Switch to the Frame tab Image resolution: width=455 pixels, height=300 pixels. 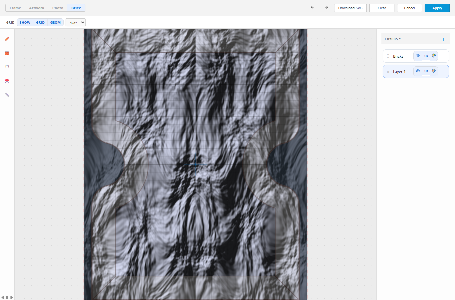[x=15, y=8]
